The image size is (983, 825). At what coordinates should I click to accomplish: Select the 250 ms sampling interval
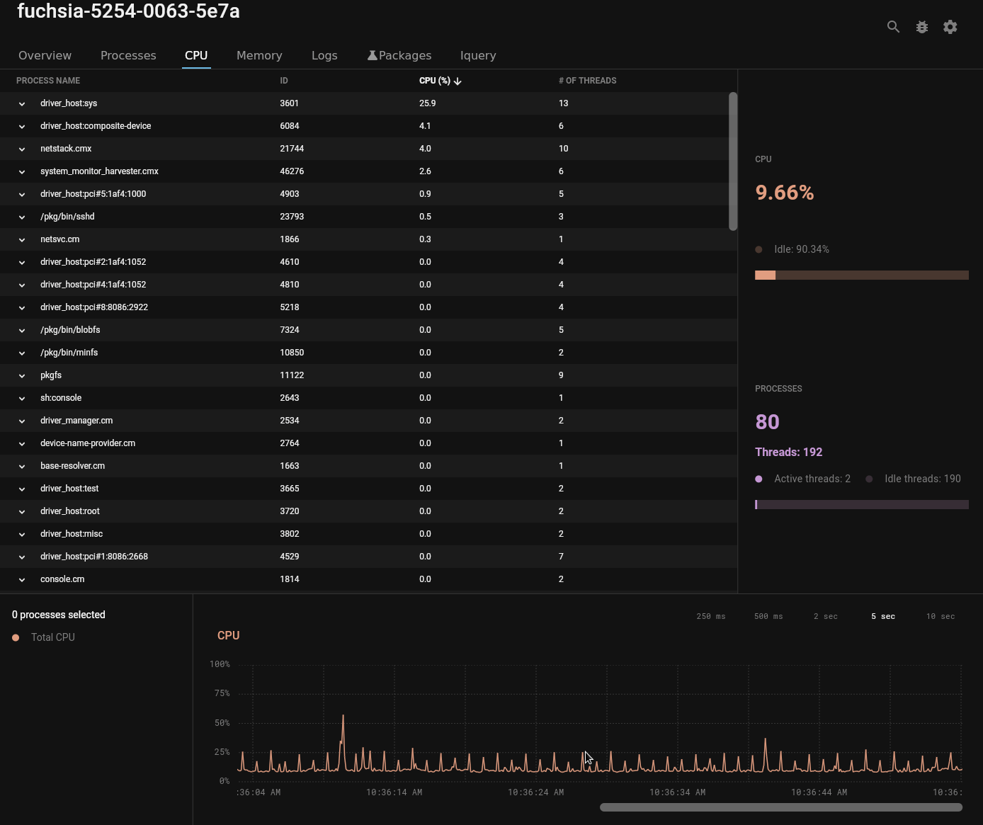(711, 616)
